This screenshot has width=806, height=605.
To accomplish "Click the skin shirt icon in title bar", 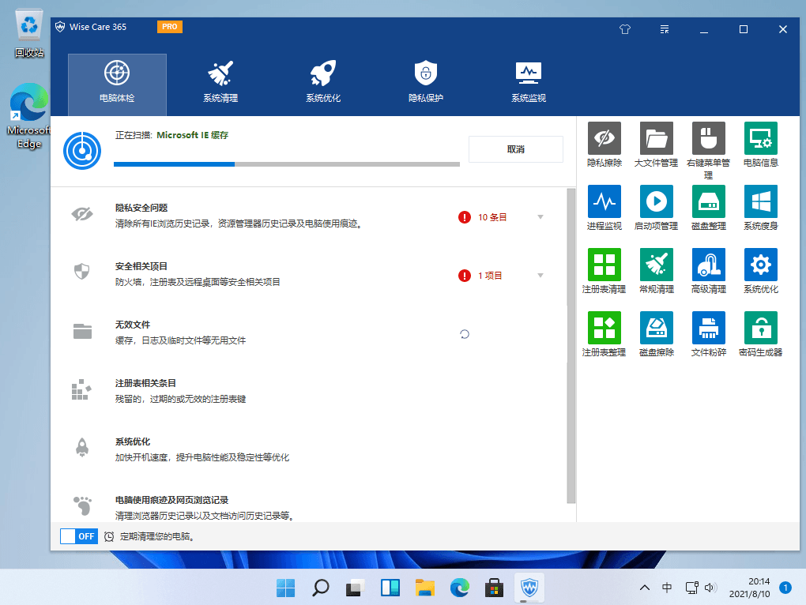I will coord(625,29).
